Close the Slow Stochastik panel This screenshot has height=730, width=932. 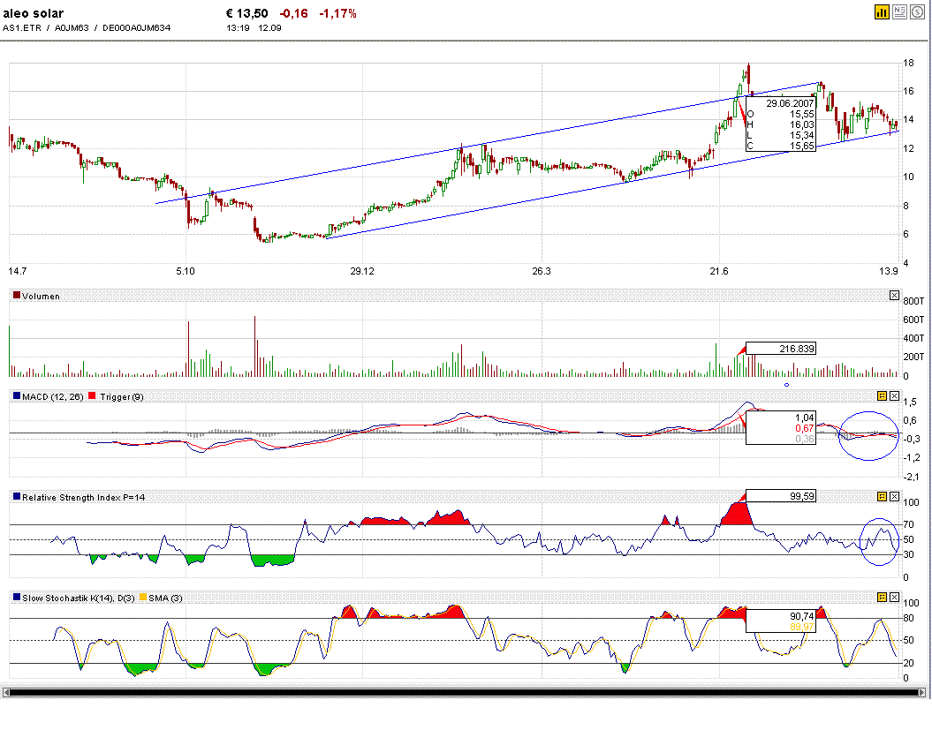[x=894, y=598]
